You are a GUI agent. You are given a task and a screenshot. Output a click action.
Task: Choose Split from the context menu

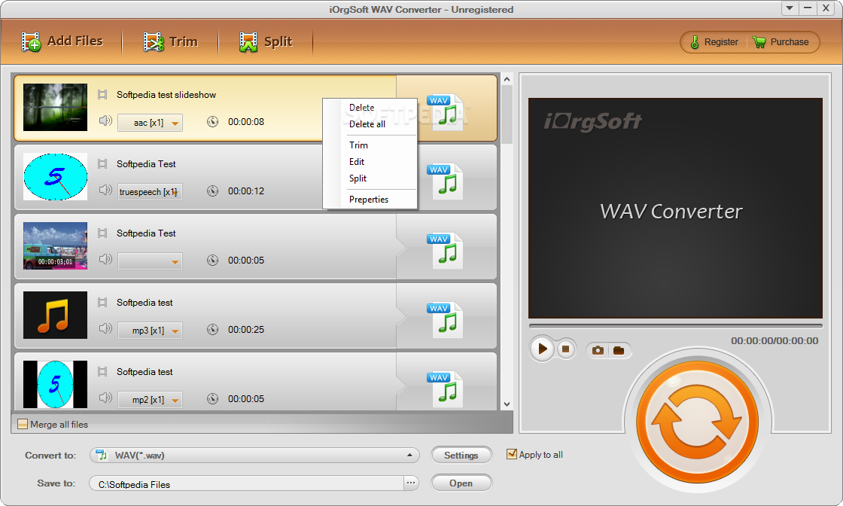[358, 178]
